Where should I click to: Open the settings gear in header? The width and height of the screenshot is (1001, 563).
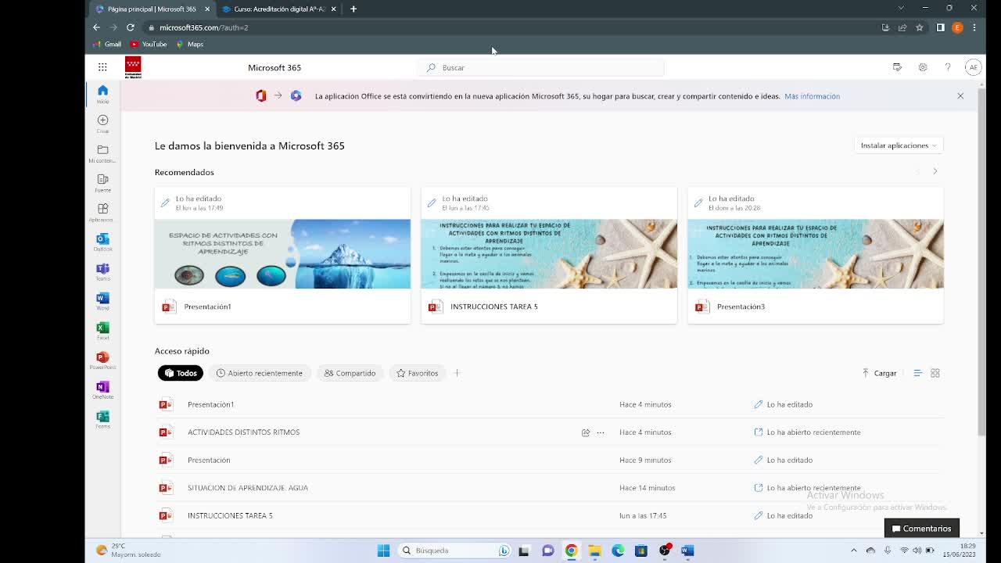[x=923, y=67]
